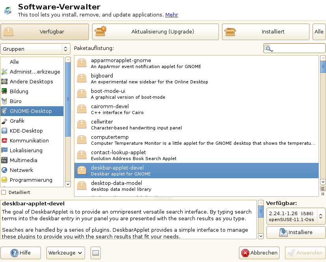Click the Grafik brush icon

4,121
